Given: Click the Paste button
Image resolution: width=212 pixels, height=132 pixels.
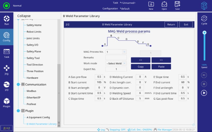Looking at the screenshot, I should (161, 67).
